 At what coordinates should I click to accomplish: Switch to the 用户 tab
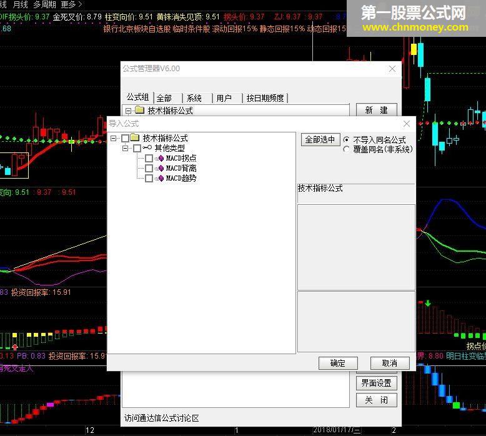[224, 98]
